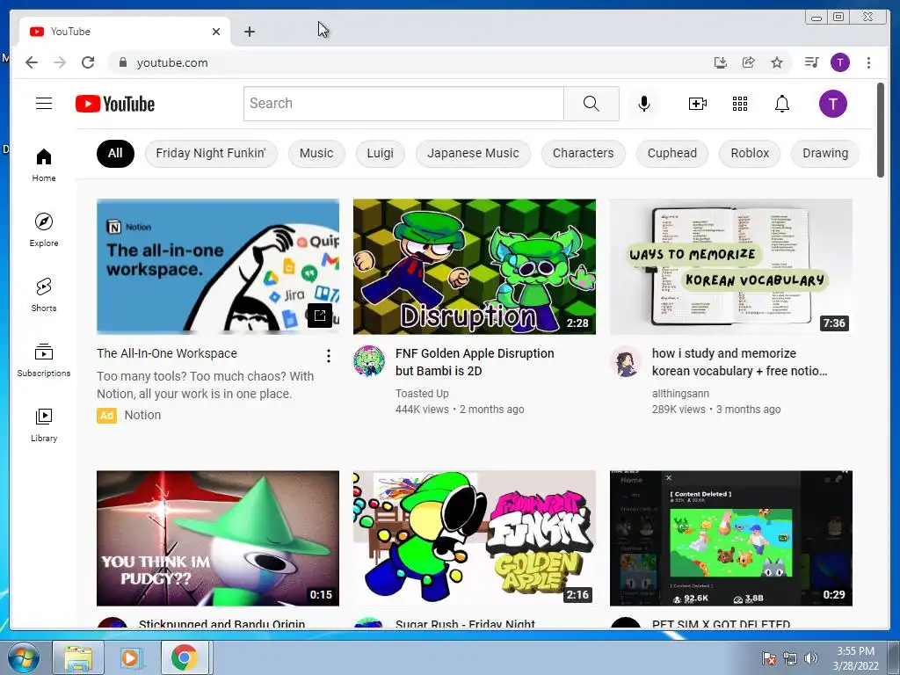Share this page using the share icon

(x=749, y=62)
